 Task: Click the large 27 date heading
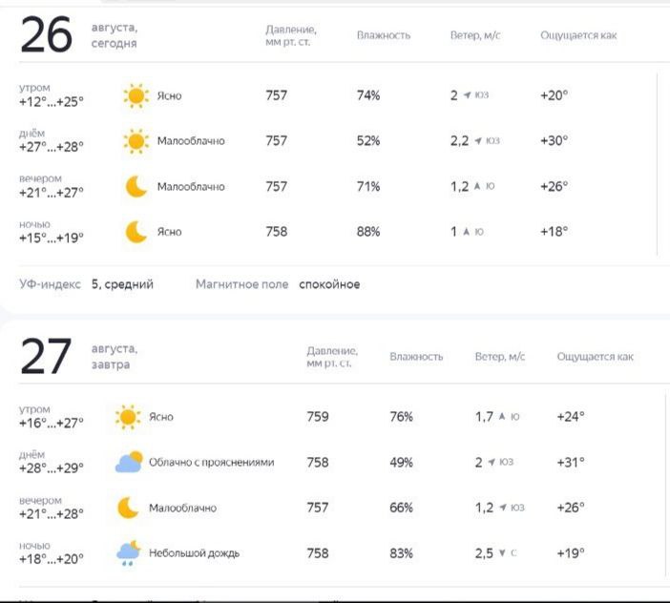[x=46, y=357]
